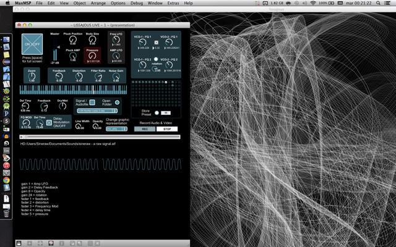Click the piano keyboard slider
Image resolution: width=396 pixels, height=247 pixels.
[73, 90]
